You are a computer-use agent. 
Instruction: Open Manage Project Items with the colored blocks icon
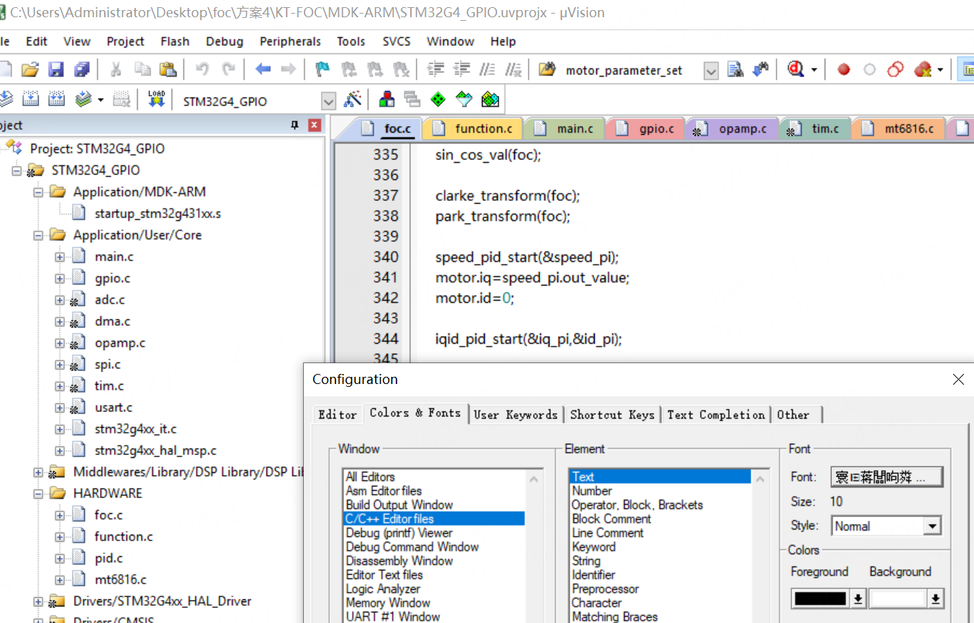coord(387,99)
